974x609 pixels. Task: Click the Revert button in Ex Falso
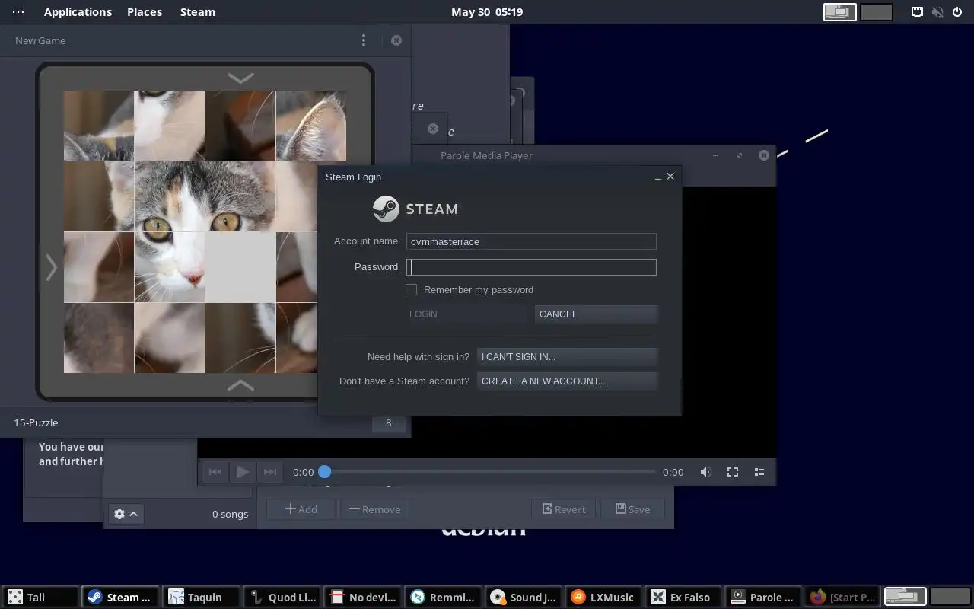click(564, 509)
